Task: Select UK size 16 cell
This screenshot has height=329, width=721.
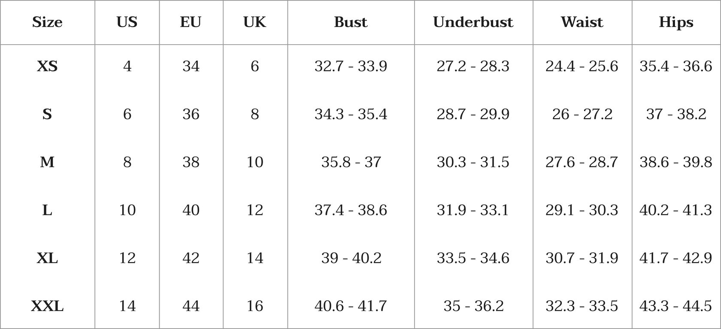Action: [x=255, y=306]
